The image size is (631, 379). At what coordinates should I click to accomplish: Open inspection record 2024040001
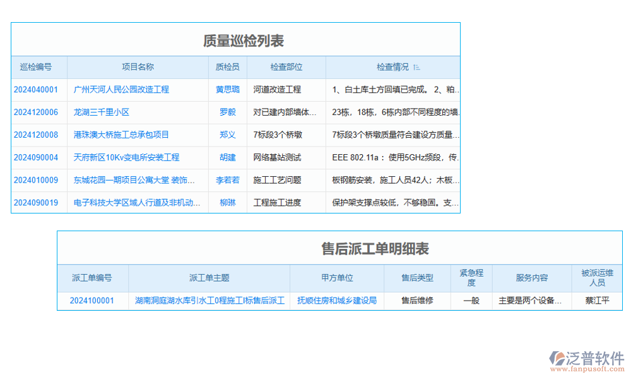pos(35,90)
